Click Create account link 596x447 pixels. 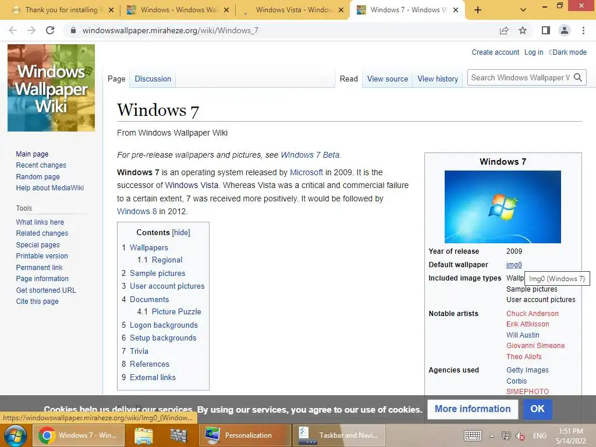495,52
